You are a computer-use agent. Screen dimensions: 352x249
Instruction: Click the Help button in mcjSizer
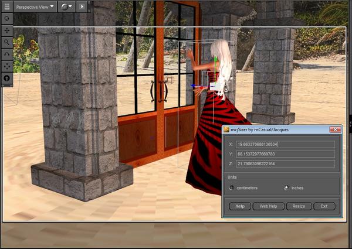(x=240, y=206)
